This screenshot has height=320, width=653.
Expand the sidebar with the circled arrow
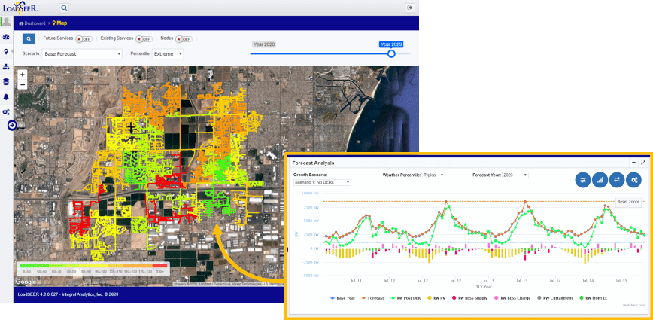click(x=12, y=125)
